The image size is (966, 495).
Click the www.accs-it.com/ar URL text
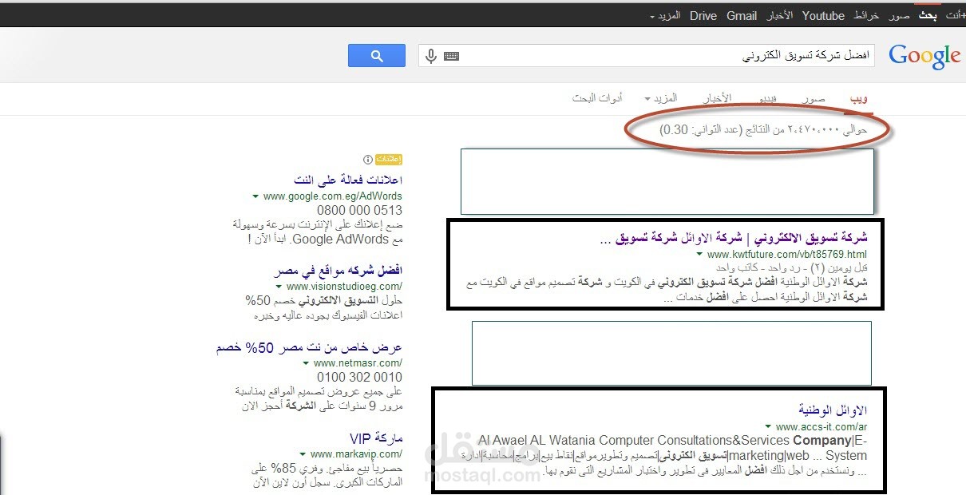click(821, 427)
